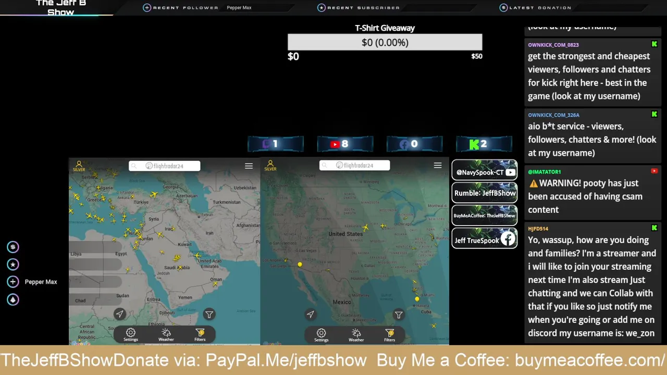Click the Kick viewer counter badge
This screenshot has width=667, height=375.
coord(484,144)
